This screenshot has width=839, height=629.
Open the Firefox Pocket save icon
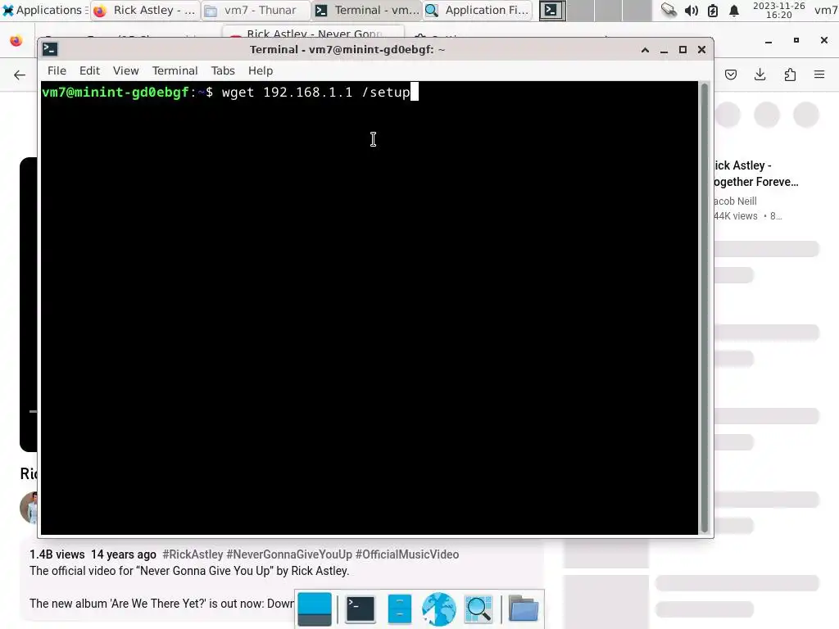[731, 75]
